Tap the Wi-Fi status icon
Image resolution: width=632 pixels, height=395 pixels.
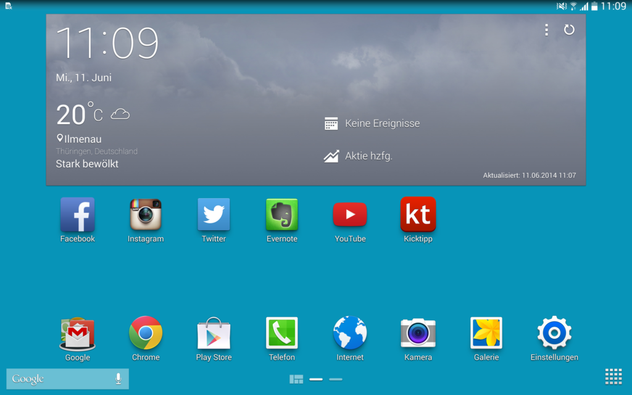(573, 6)
